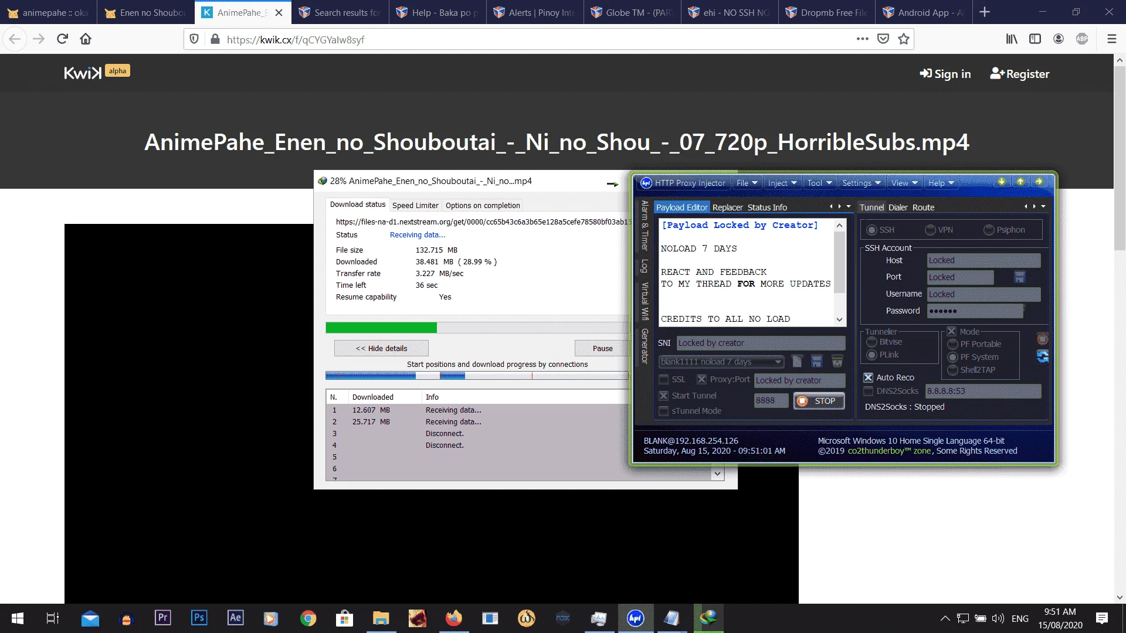The width and height of the screenshot is (1126, 633).
Task: Click the Hide details button
Action: [x=381, y=348]
